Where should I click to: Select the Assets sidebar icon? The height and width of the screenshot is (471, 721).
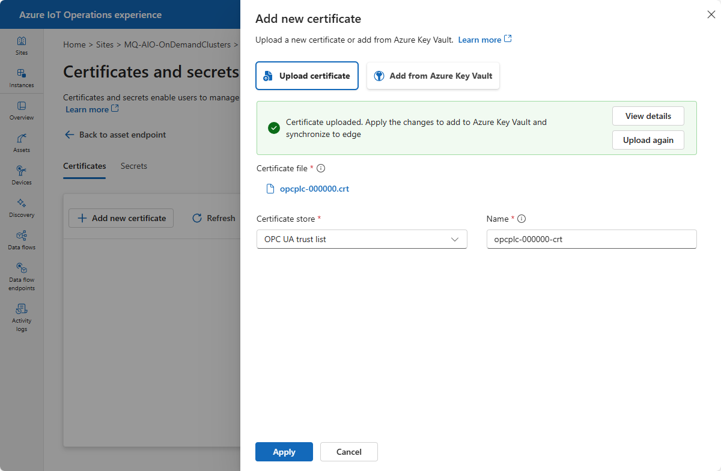click(22, 143)
